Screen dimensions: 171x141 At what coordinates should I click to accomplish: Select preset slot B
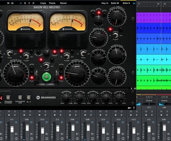pyautogui.click(x=25, y=3)
